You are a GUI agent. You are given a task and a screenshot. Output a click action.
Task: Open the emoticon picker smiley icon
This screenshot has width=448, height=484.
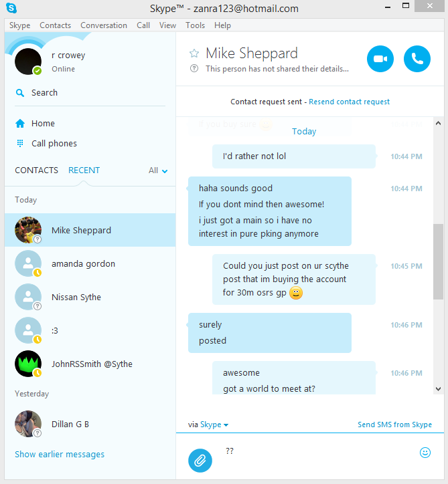[x=425, y=453]
